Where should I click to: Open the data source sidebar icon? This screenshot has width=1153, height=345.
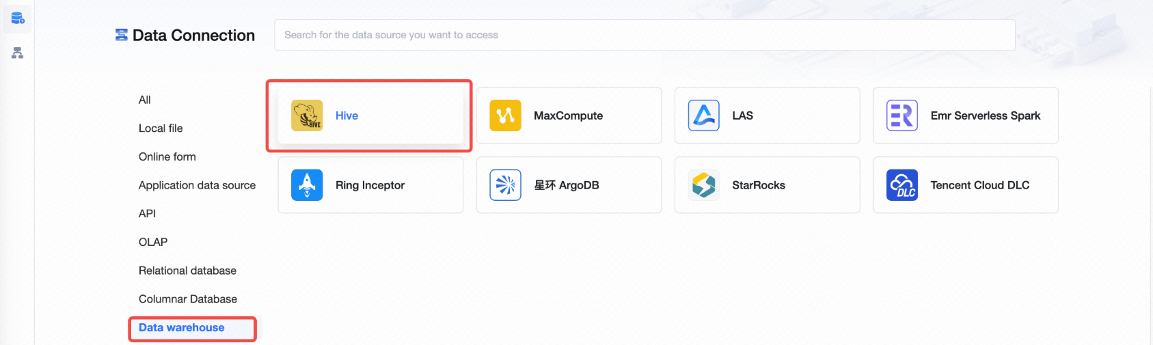tap(18, 18)
